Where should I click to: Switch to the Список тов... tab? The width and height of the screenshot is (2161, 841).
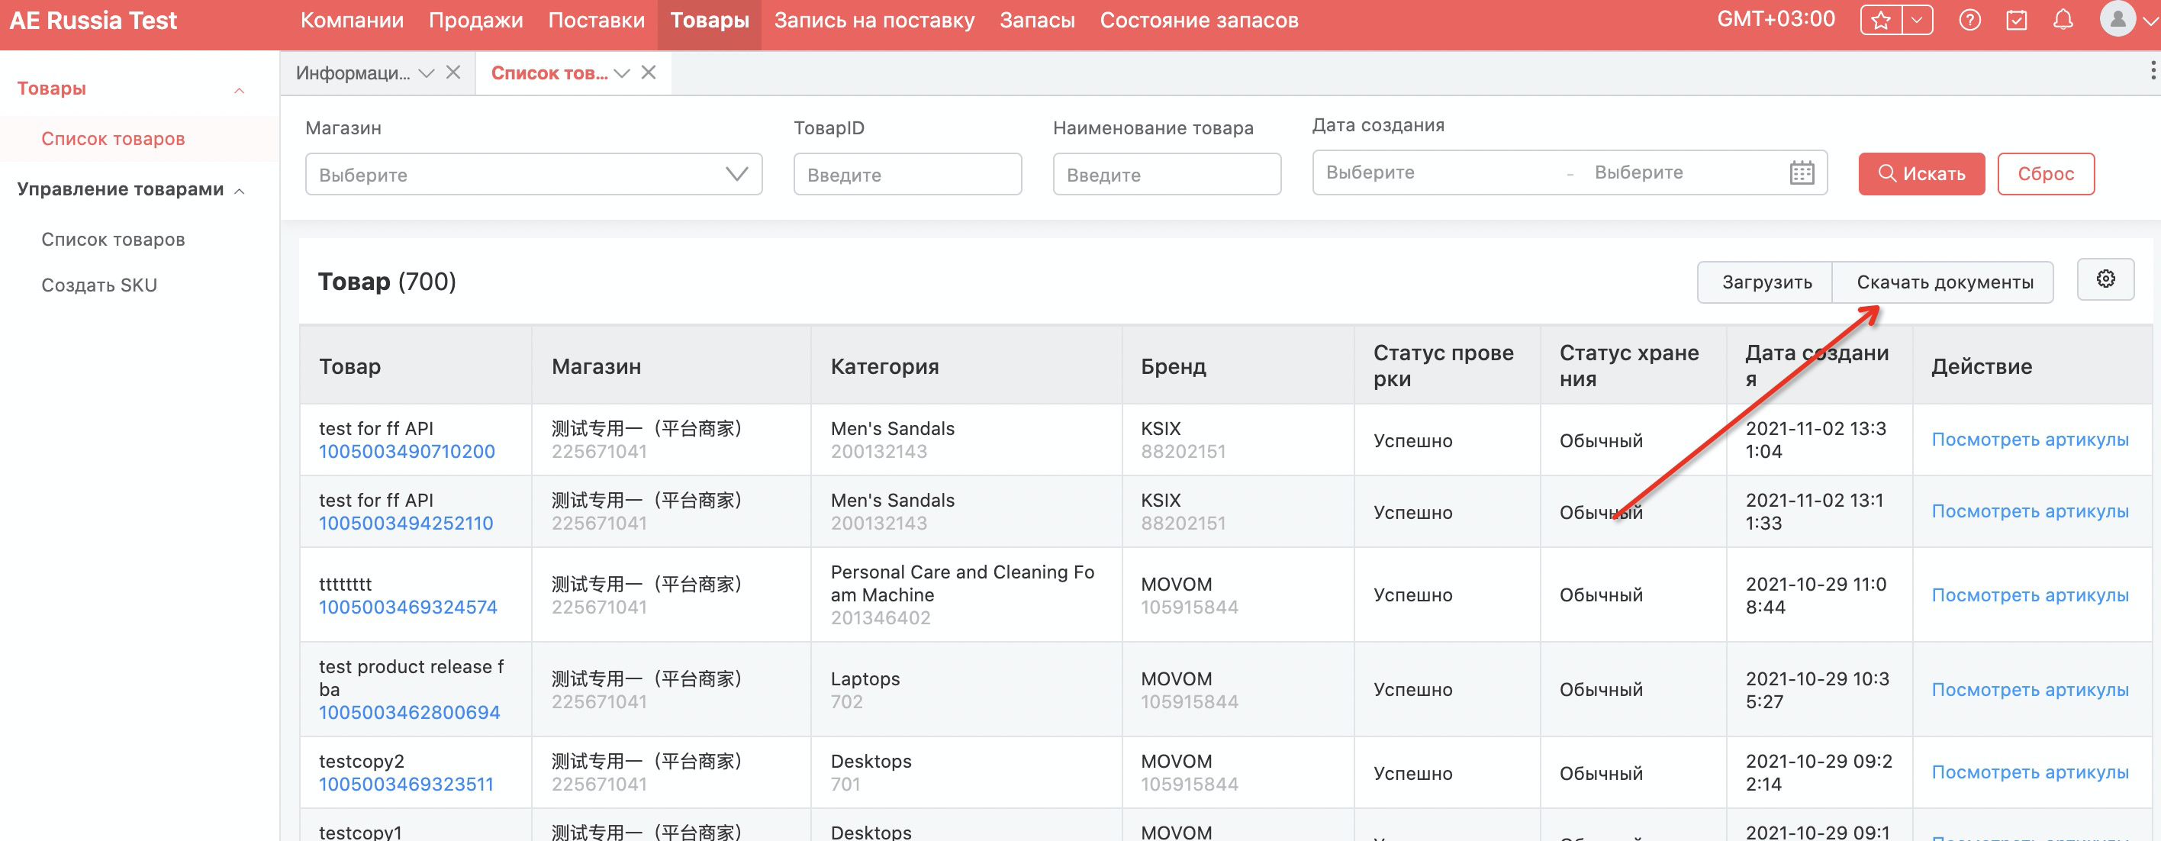[x=549, y=73]
